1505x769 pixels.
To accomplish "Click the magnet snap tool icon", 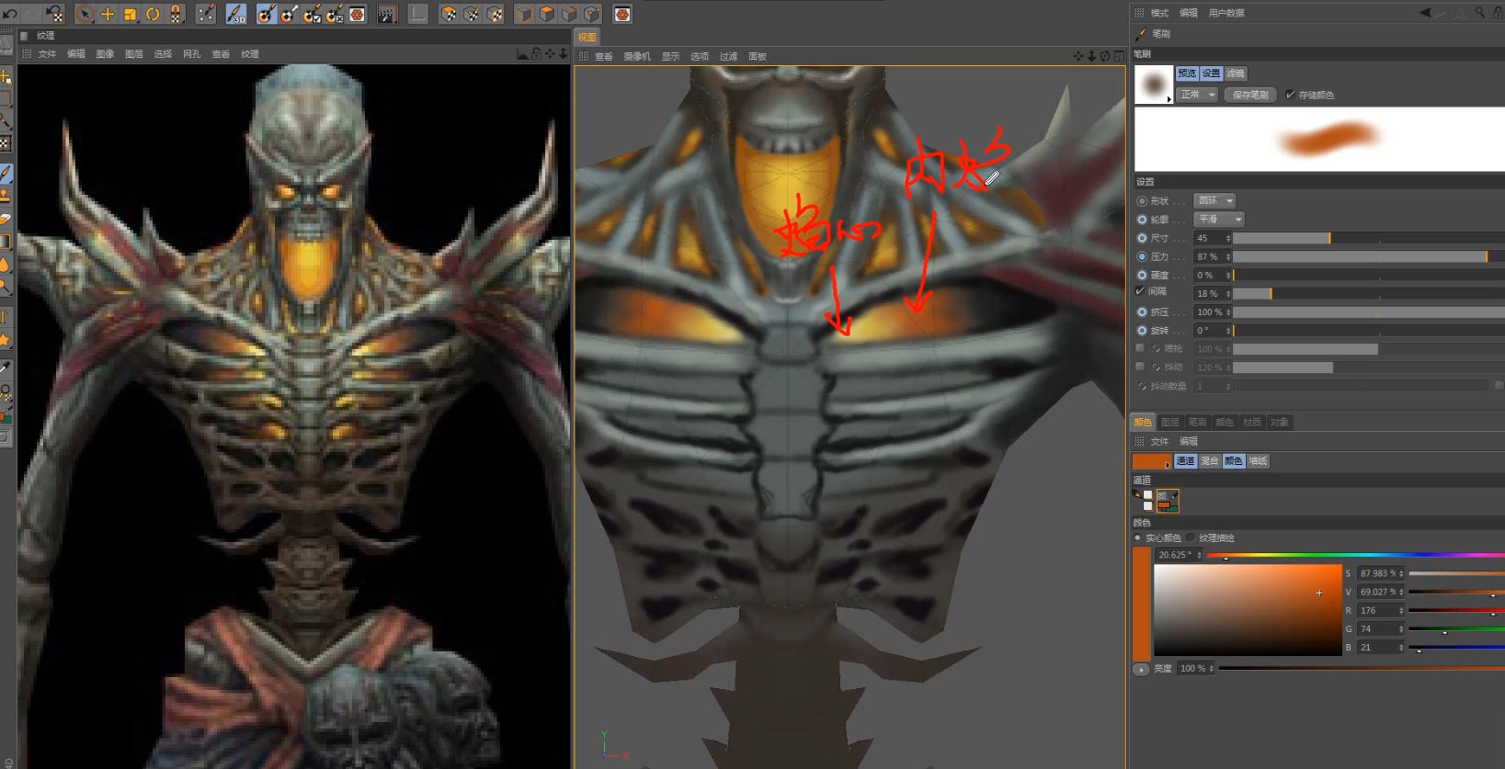I will [x=176, y=14].
